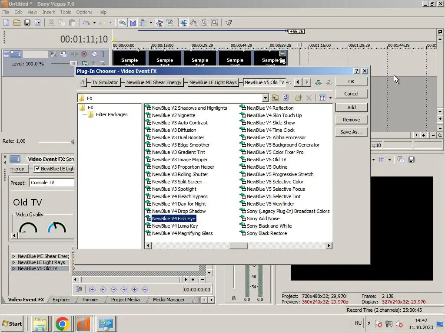This screenshot has height=333, width=445.
Task: Click the Refresh icon in Plug-In Chooser
Action: [286, 98]
